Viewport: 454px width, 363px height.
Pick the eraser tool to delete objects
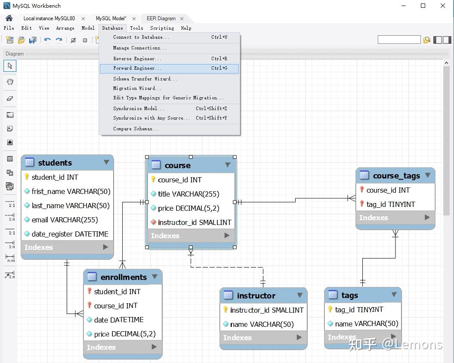pos(9,98)
